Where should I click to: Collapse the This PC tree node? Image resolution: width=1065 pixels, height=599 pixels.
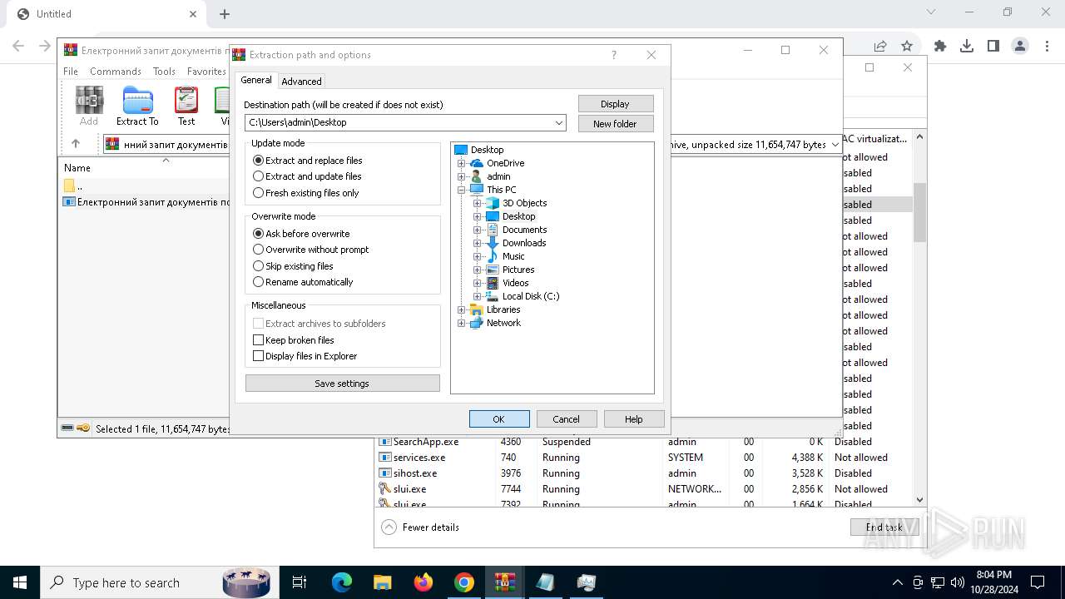pyautogui.click(x=461, y=190)
